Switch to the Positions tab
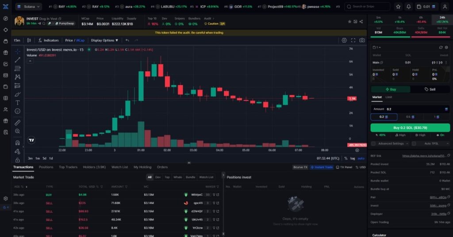 46,167
